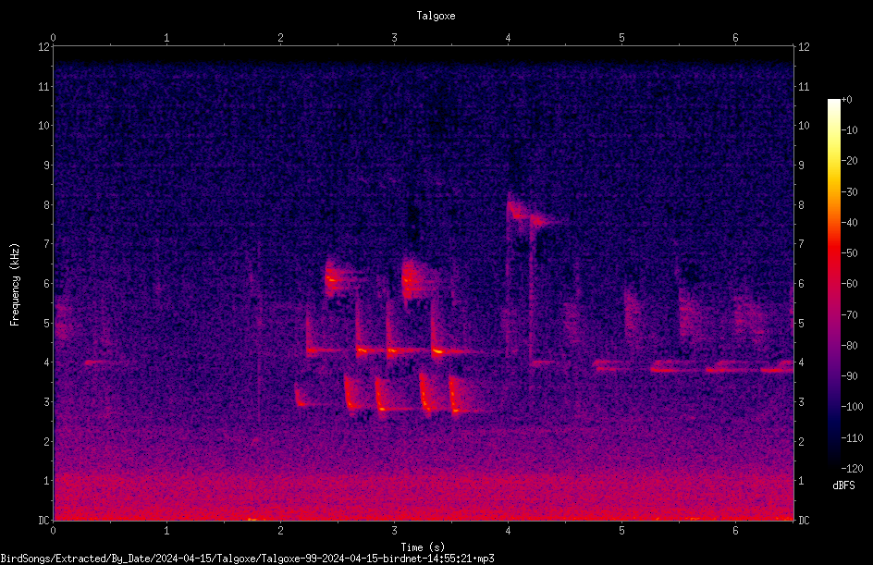Click the 6 second mark on top axis

[x=735, y=38]
